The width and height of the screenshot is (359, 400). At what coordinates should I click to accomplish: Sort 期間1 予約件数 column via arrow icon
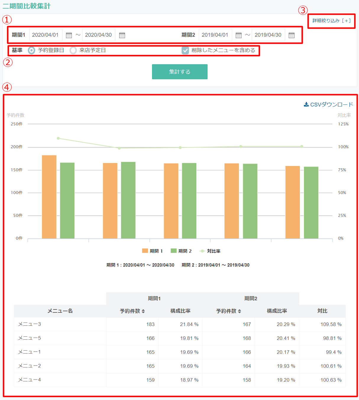pyautogui.click(x=143, y=311)
